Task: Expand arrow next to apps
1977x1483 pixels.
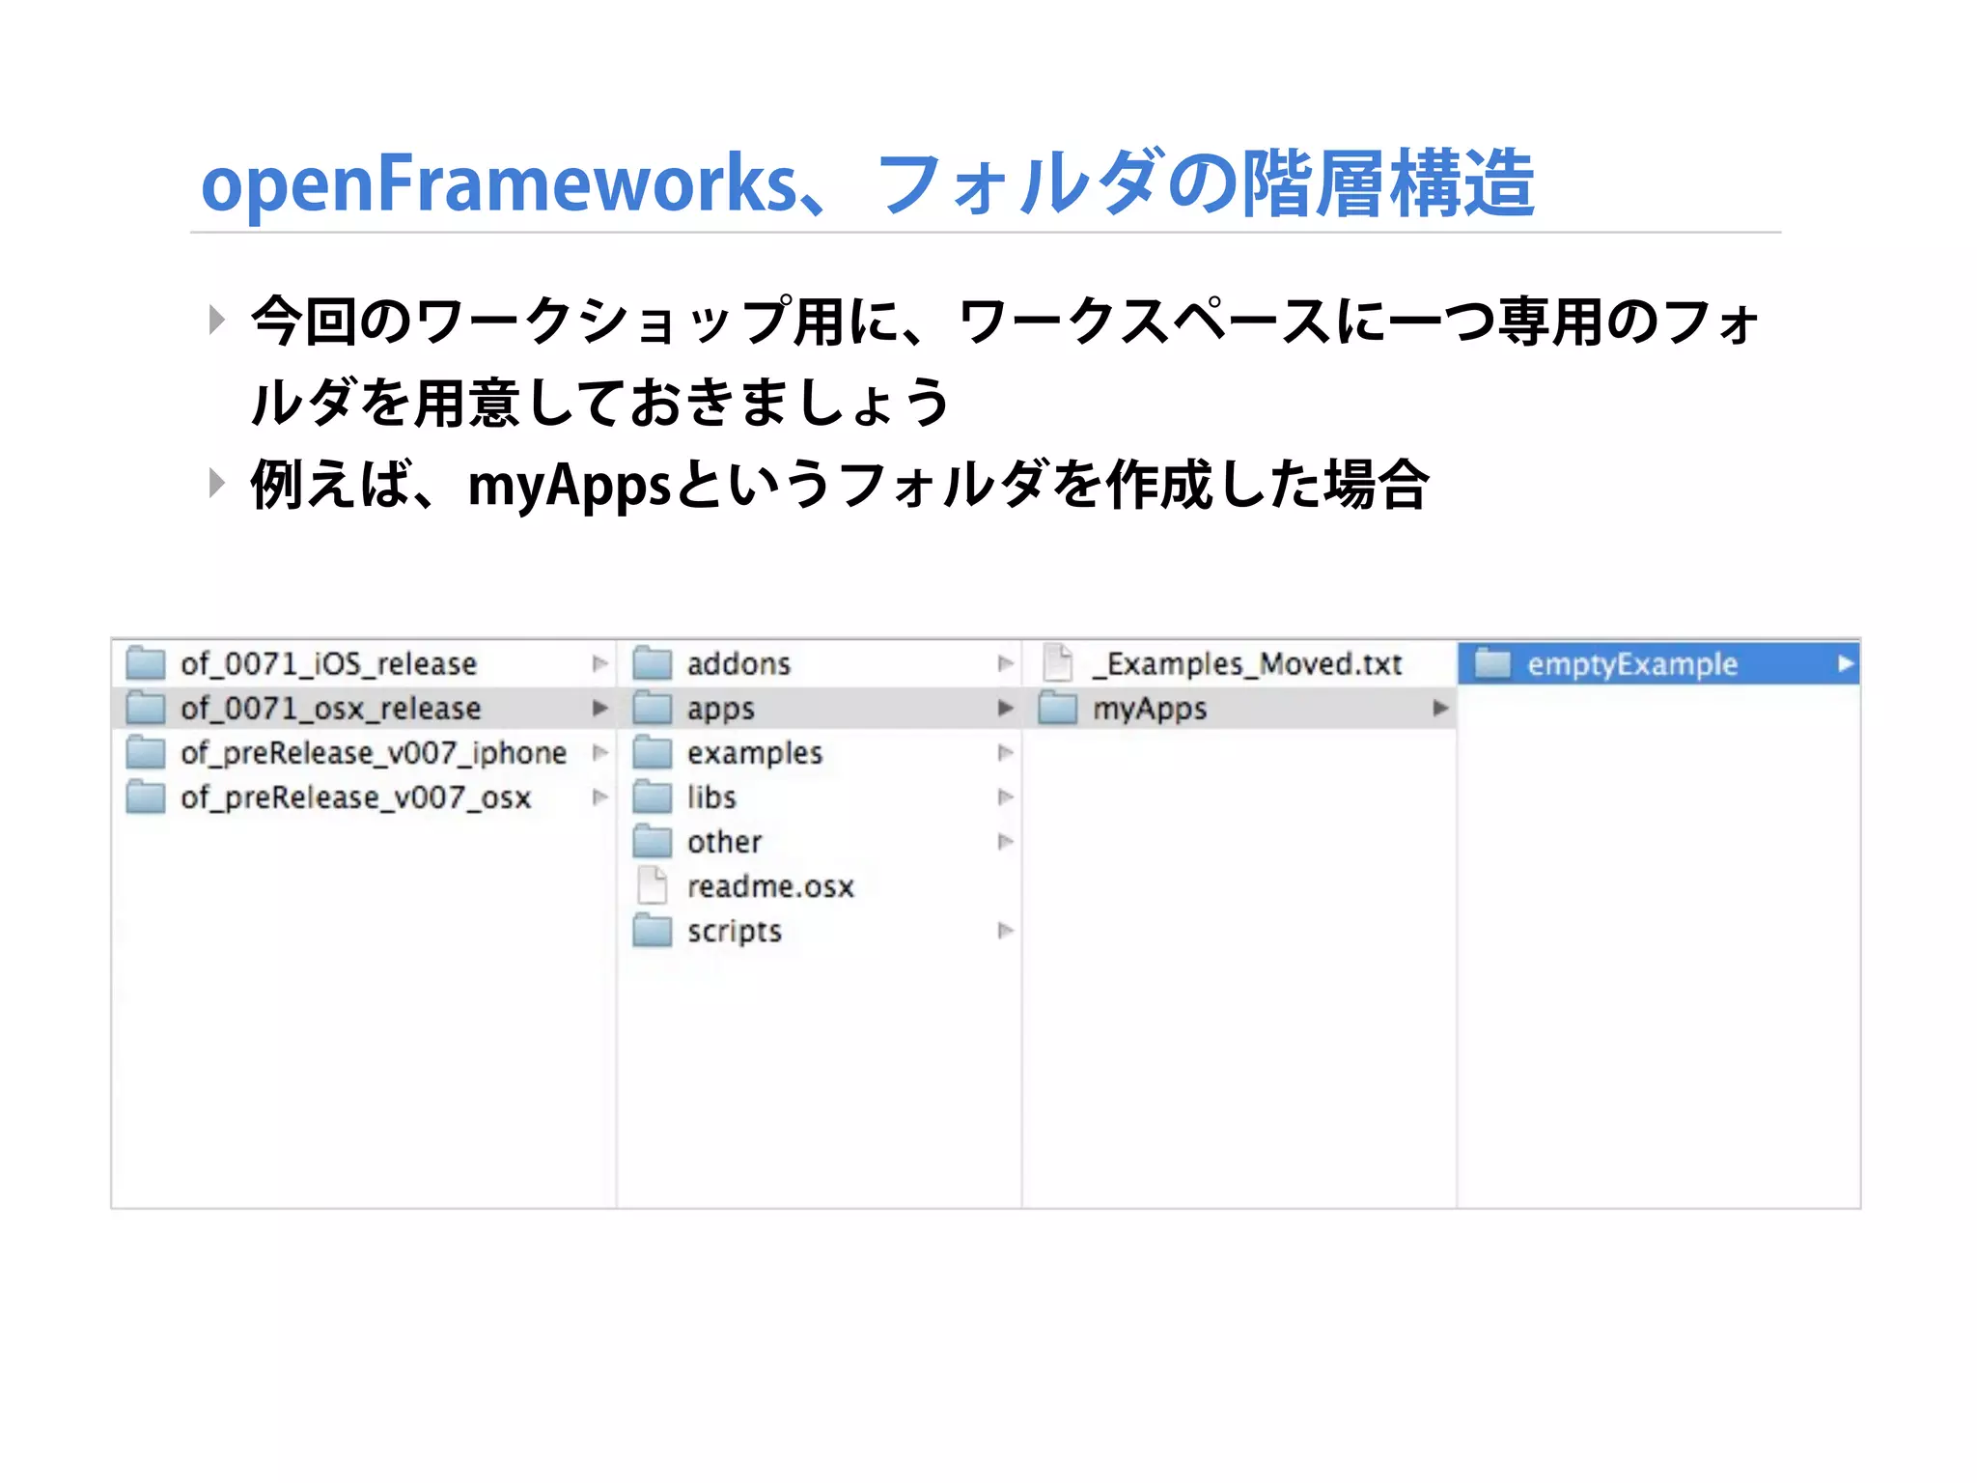Action: pos(1005,708)
